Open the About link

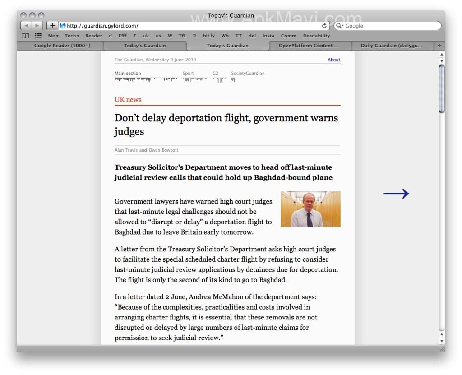pos(334,60)
